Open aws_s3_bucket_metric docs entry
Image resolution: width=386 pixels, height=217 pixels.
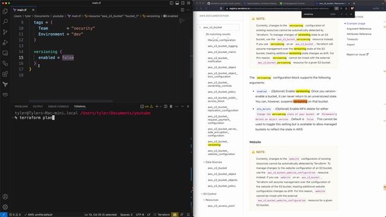(x=222, y=52)
